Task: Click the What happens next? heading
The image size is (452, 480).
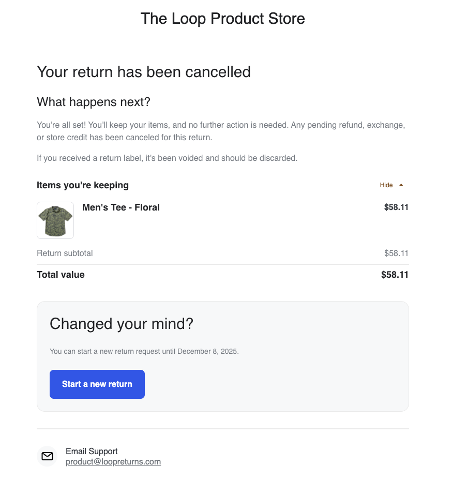Action: tap(94, 102)
